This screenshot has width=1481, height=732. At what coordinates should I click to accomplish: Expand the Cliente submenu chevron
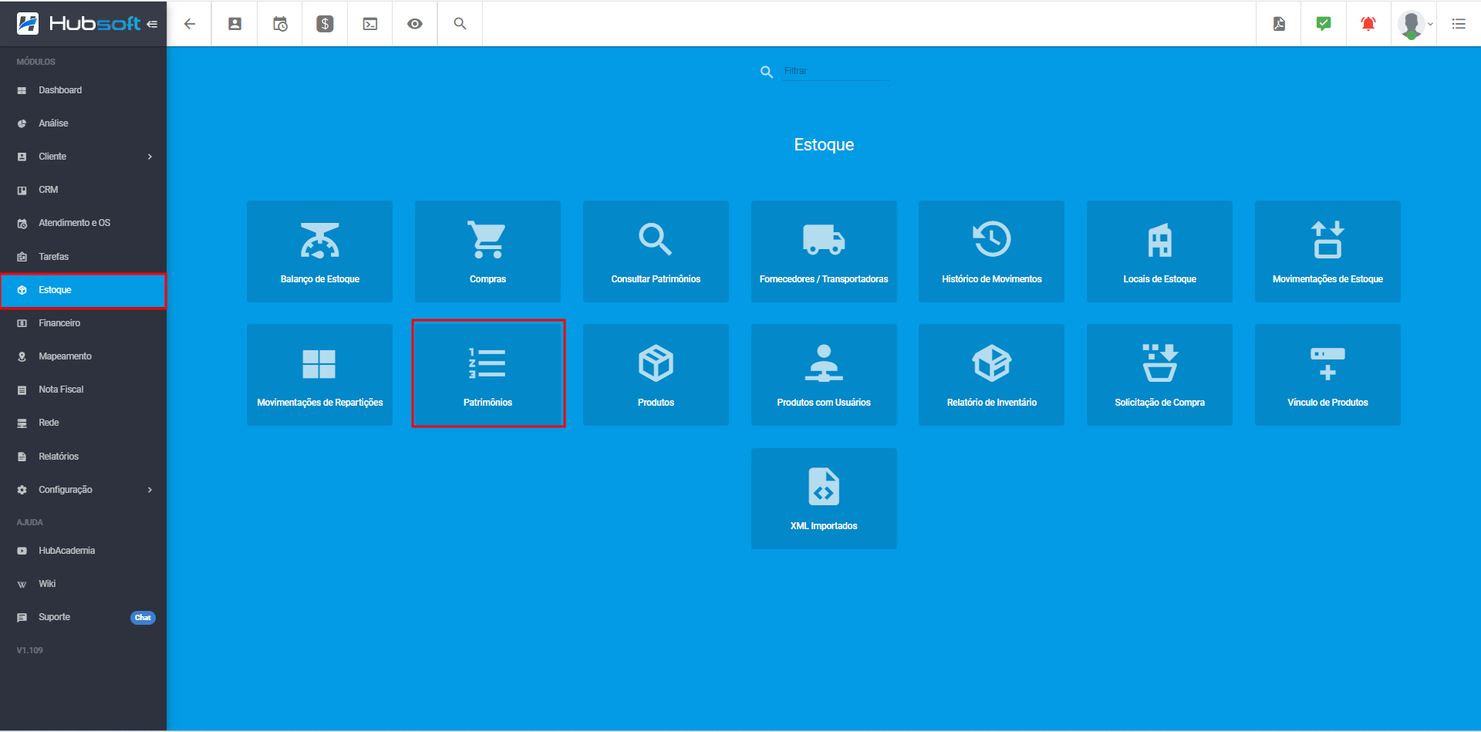(150, 157)
